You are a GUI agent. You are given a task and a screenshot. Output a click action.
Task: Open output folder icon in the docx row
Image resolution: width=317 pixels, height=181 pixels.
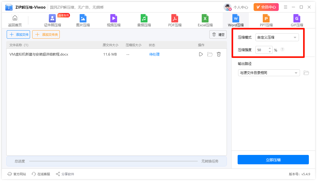[x=210, y=54]
